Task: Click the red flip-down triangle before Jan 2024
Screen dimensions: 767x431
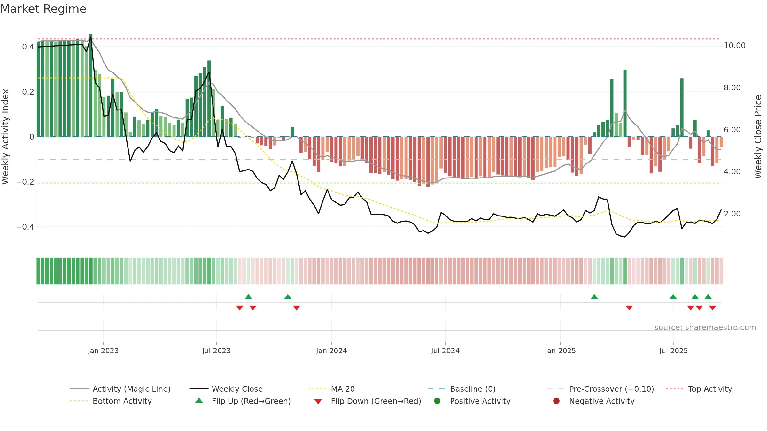Action: pyautogui.click(x=297, y=308)
